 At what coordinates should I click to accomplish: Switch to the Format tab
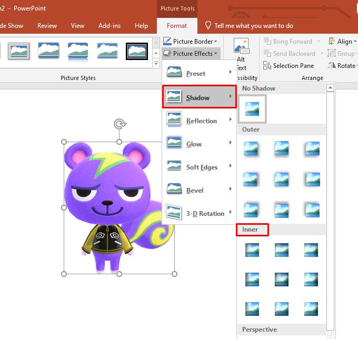tap(177, 26)
